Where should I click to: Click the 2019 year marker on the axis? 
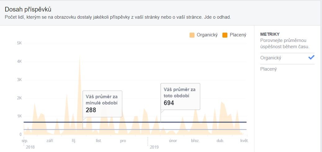[154, 146]
